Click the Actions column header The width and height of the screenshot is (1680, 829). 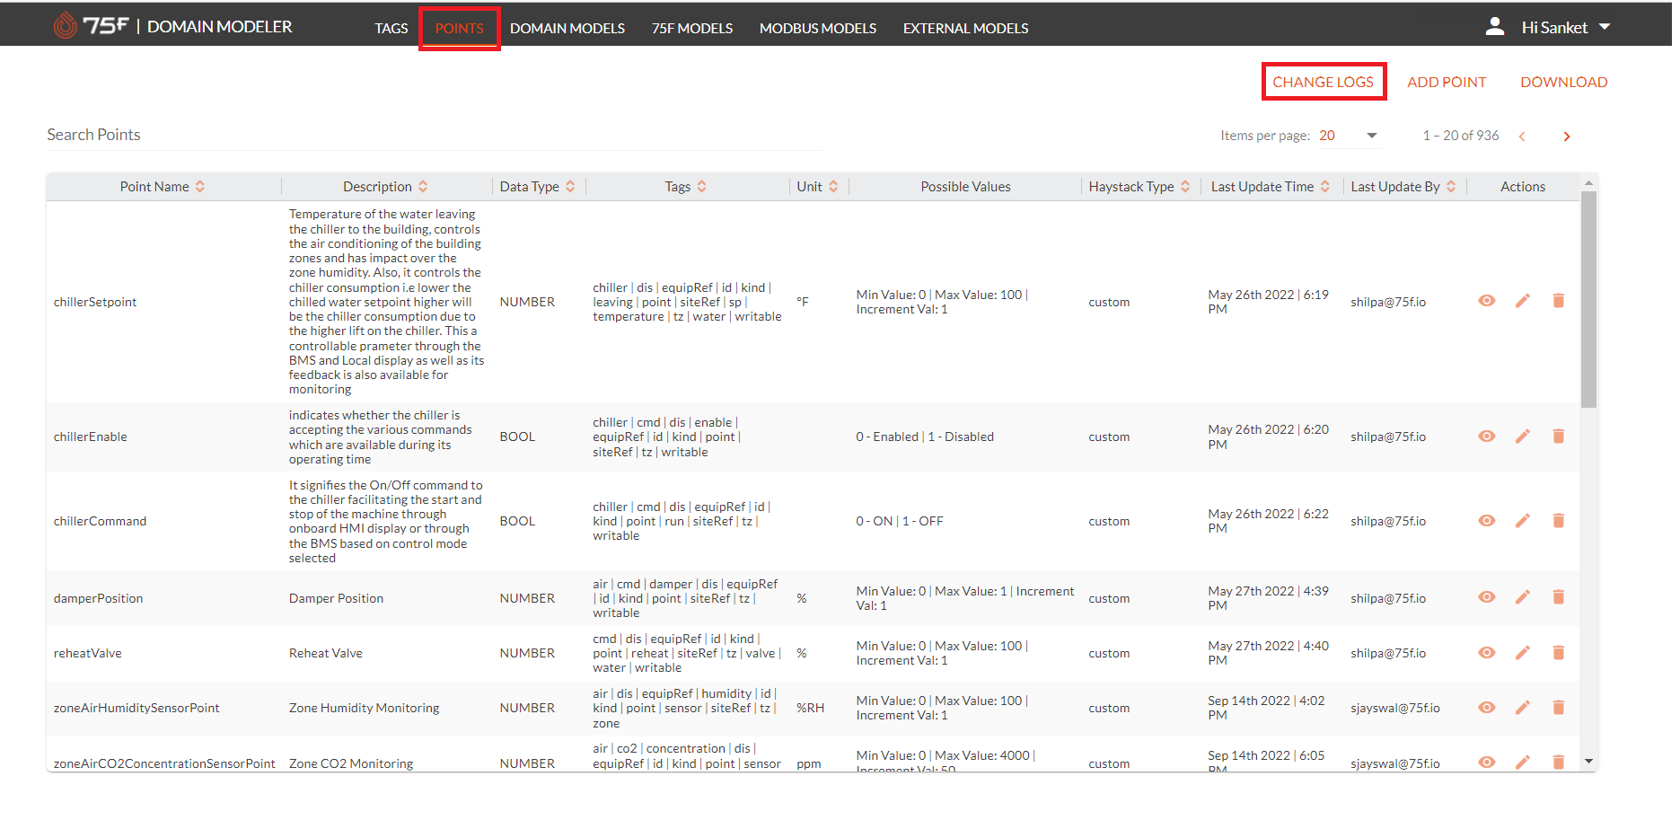[1523, 187]
